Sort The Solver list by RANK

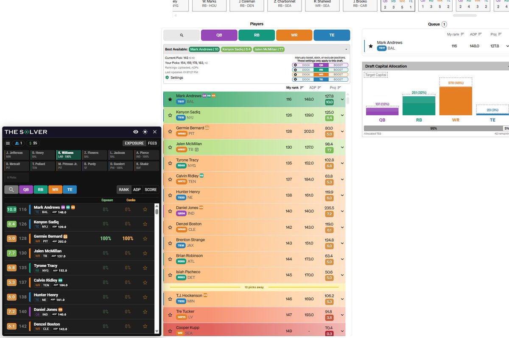point(124,190)
